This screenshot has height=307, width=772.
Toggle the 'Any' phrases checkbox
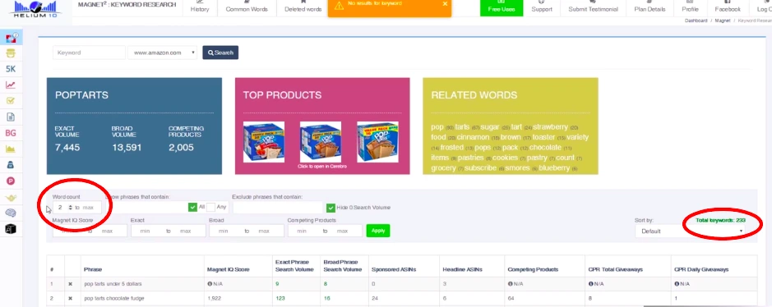pyautogui.click(x=210, y=208)
